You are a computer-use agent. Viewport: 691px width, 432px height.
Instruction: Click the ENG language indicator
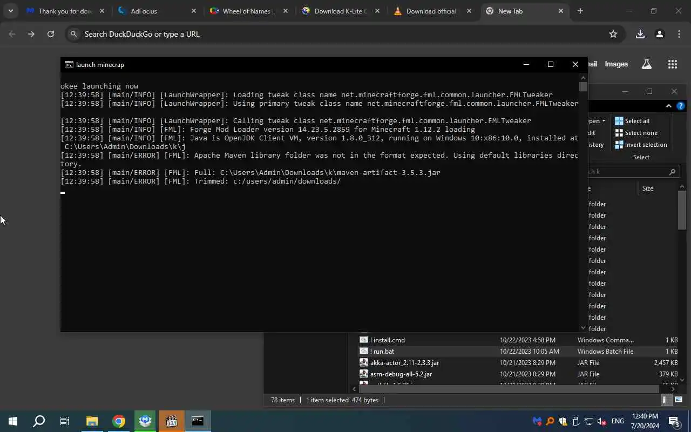pos(618,421)
